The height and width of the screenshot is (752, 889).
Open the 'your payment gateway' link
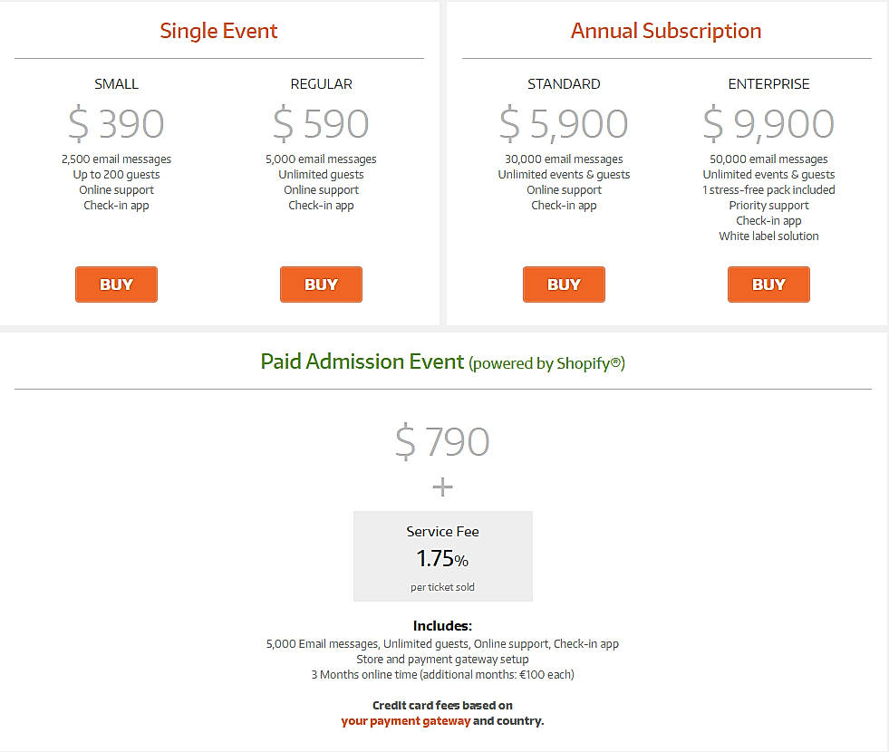click(x=405, y=721)
